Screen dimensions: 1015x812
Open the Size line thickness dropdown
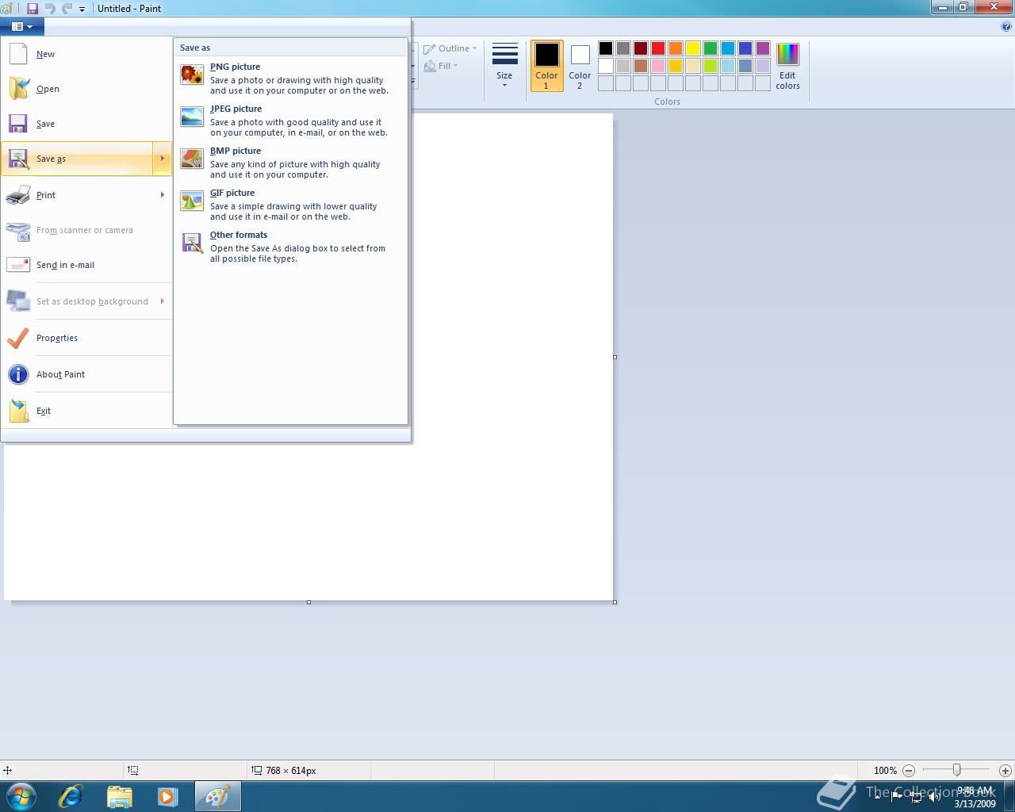pos(504,66)
